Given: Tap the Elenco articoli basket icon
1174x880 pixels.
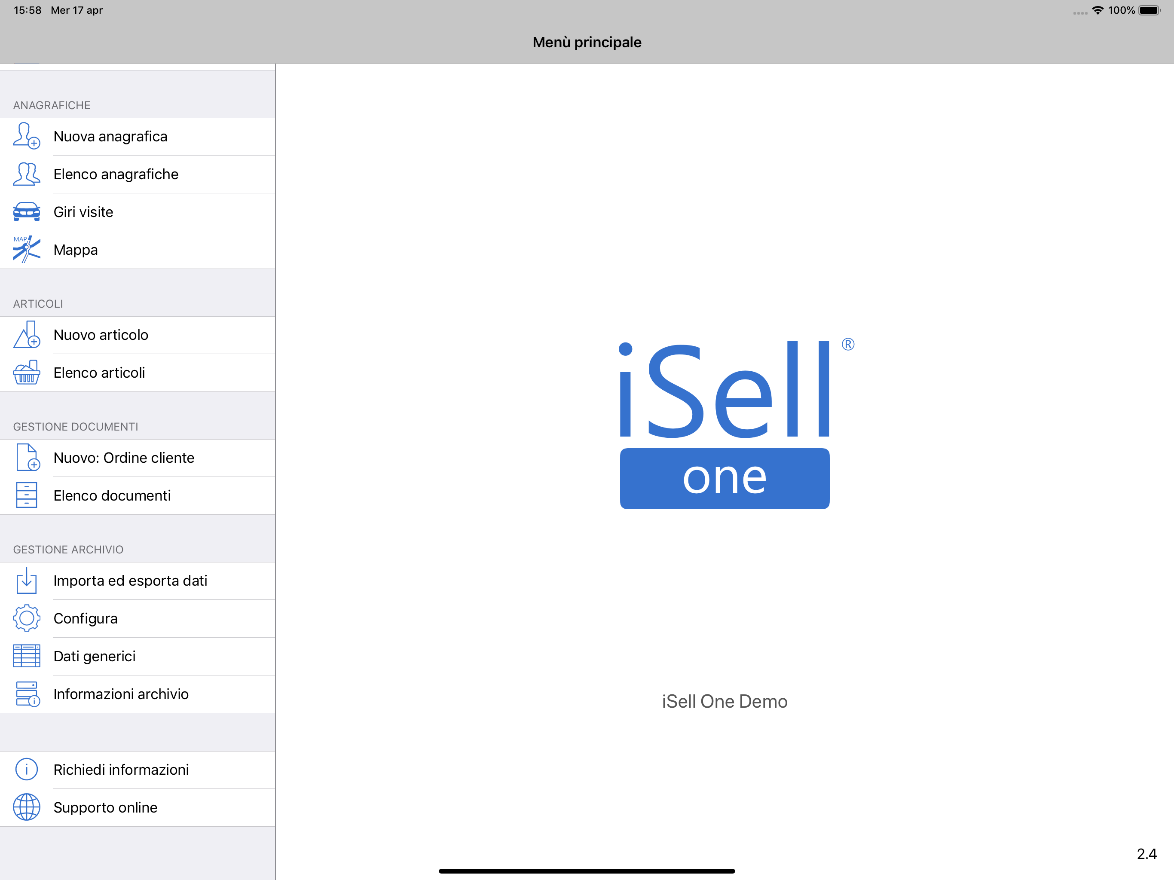Looking at the screenshot, I should [27, 373].
